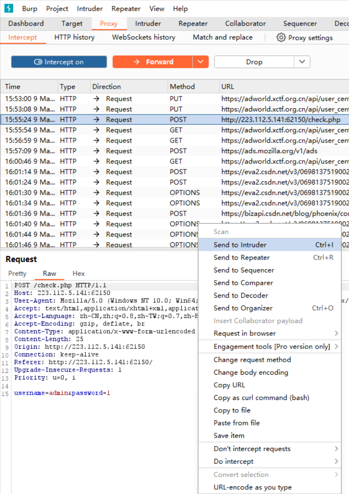Switch to the Dashboard tab

[26, 23]
